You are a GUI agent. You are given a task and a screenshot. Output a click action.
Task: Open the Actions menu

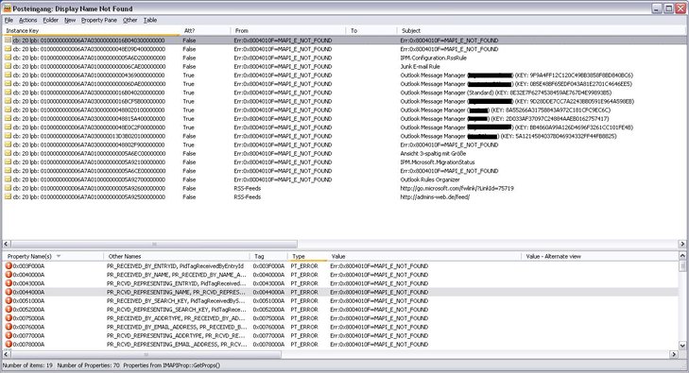27,20
